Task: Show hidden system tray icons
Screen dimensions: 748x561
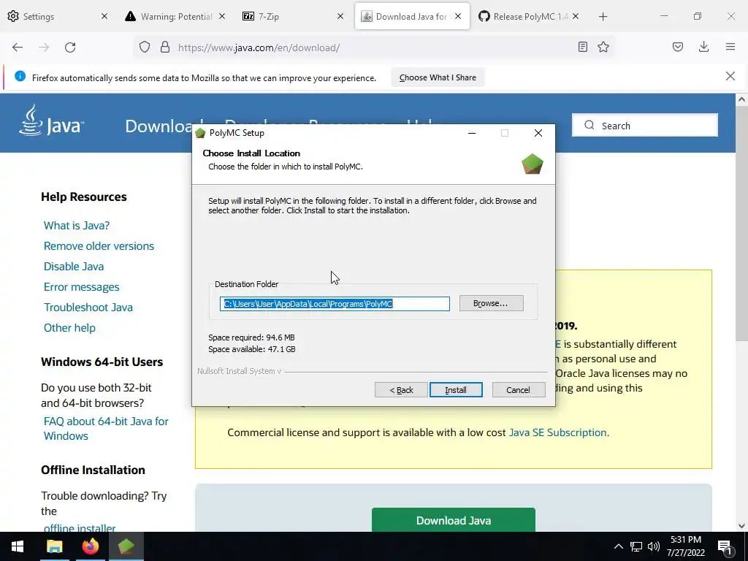Action: point(618,546)
